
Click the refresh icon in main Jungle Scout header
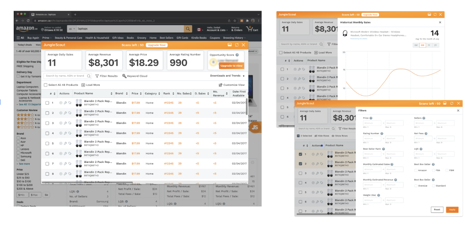tap(237, 45)
